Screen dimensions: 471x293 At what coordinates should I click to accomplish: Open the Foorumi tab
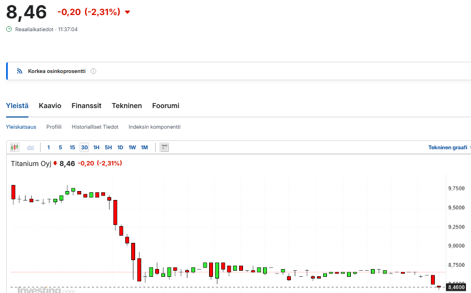(166, 106)
